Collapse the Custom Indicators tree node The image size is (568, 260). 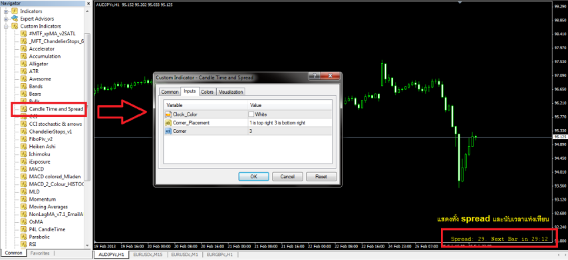point(6,27)
